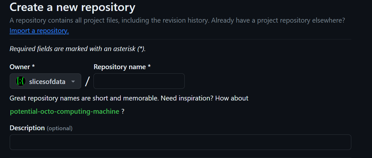Select the slicesofdata username text

[x=47, y=82]
